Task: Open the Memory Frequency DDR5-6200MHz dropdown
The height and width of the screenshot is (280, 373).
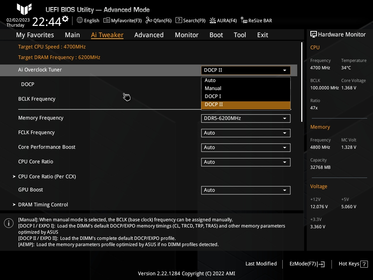Action: pyautogui.click(x=246, y=118)
